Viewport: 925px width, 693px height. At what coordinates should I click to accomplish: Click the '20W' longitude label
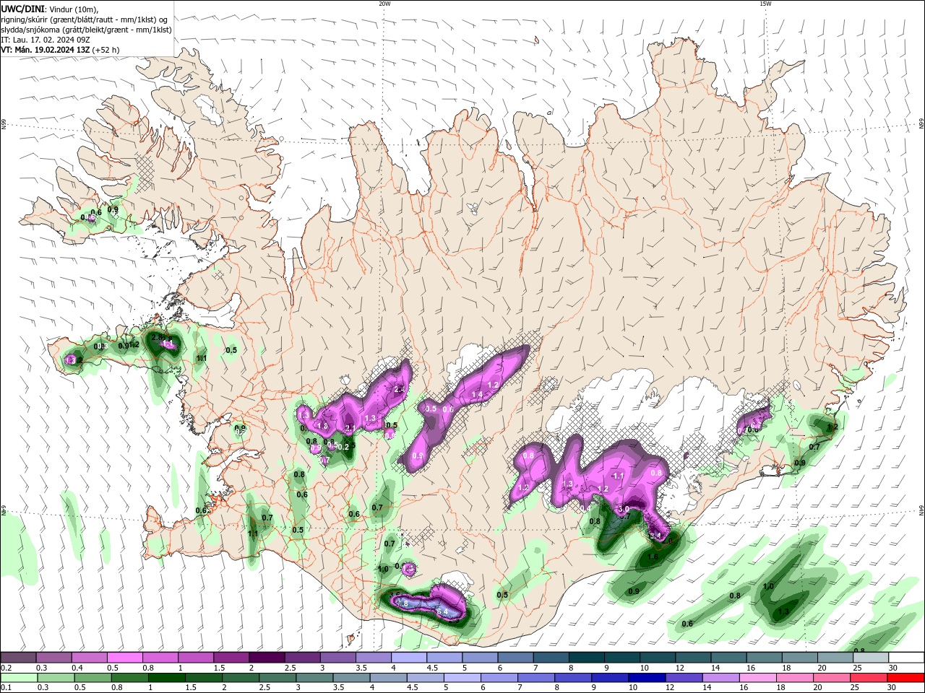point(384,4)
